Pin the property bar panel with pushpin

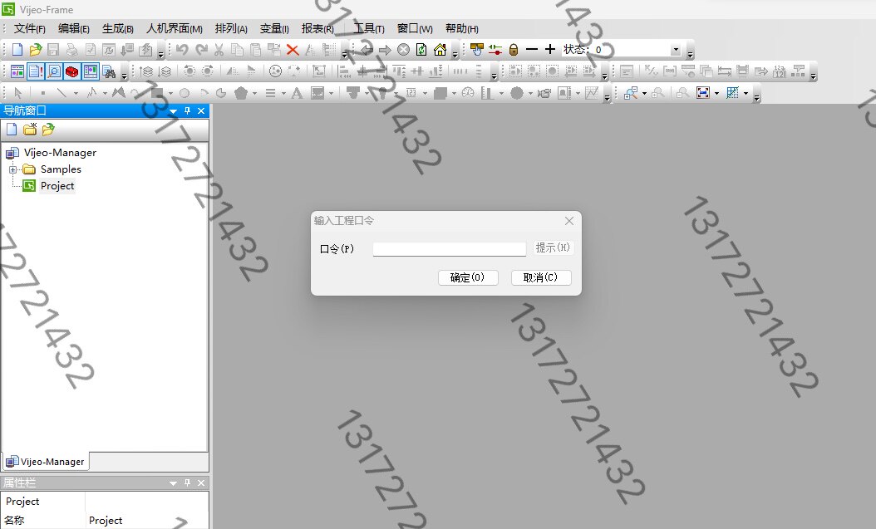coord(187,482)
